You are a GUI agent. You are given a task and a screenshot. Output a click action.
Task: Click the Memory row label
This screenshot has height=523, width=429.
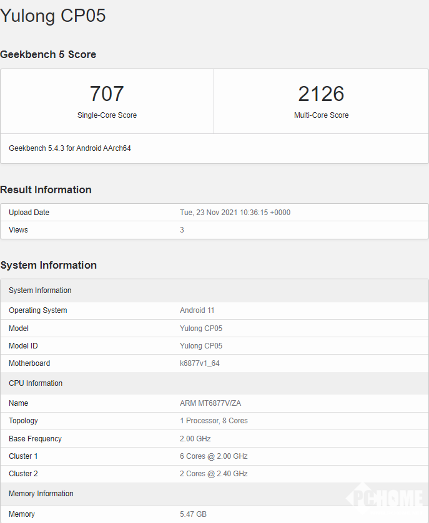[x=22, y=514]
